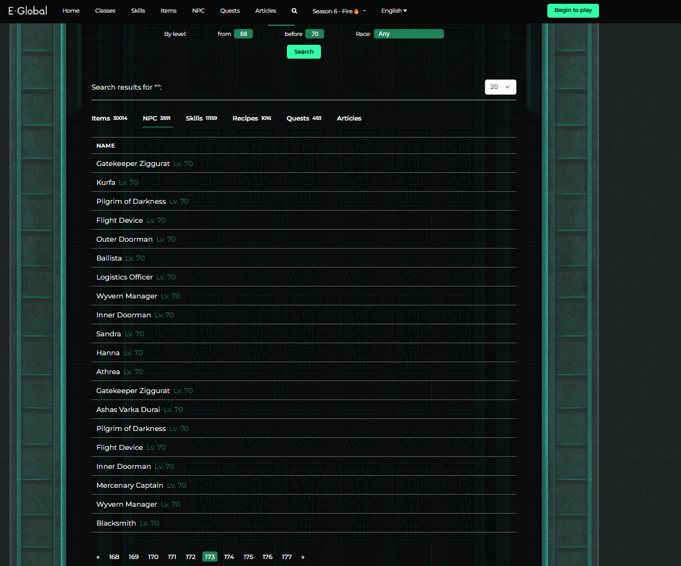
Task: Open the Classes menu item
Action: [105, 11]
